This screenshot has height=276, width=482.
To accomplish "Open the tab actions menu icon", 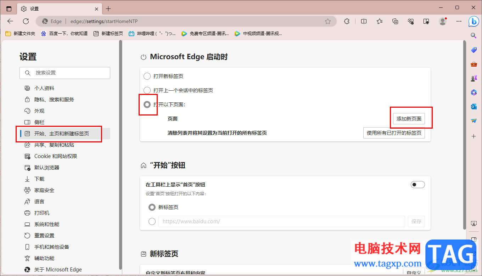I will [x=9, y=9].
